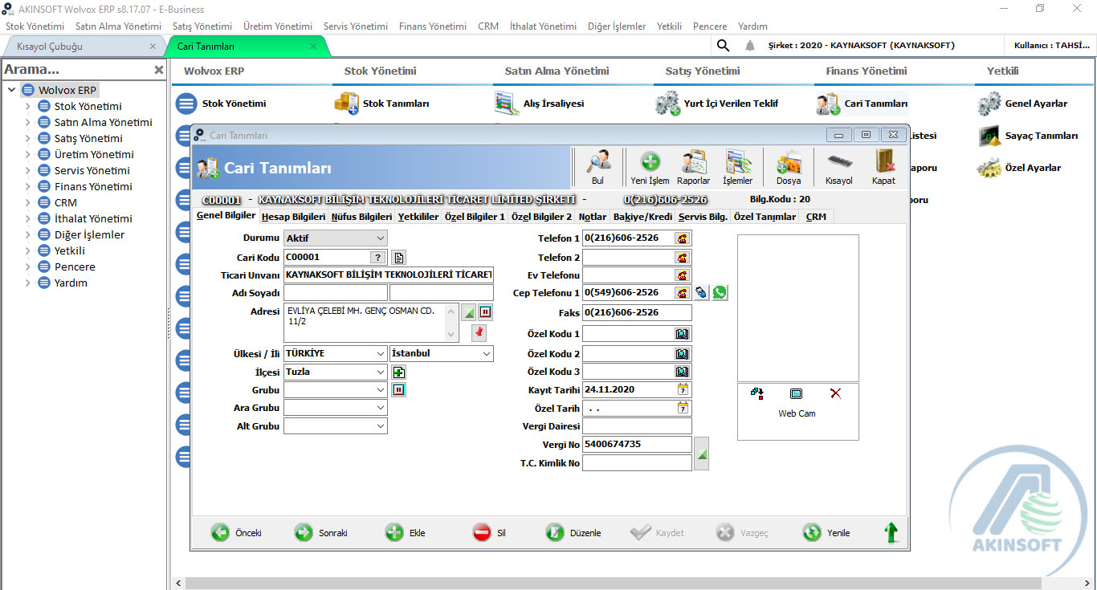Dial Telefon 1 using its phone icon
Screen dimensions: 1097x590
682,238
